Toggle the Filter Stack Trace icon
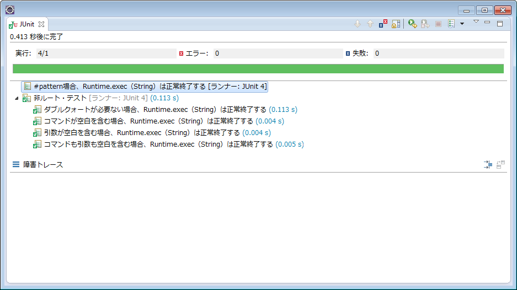The image size is (517, 290). point(488,164)
